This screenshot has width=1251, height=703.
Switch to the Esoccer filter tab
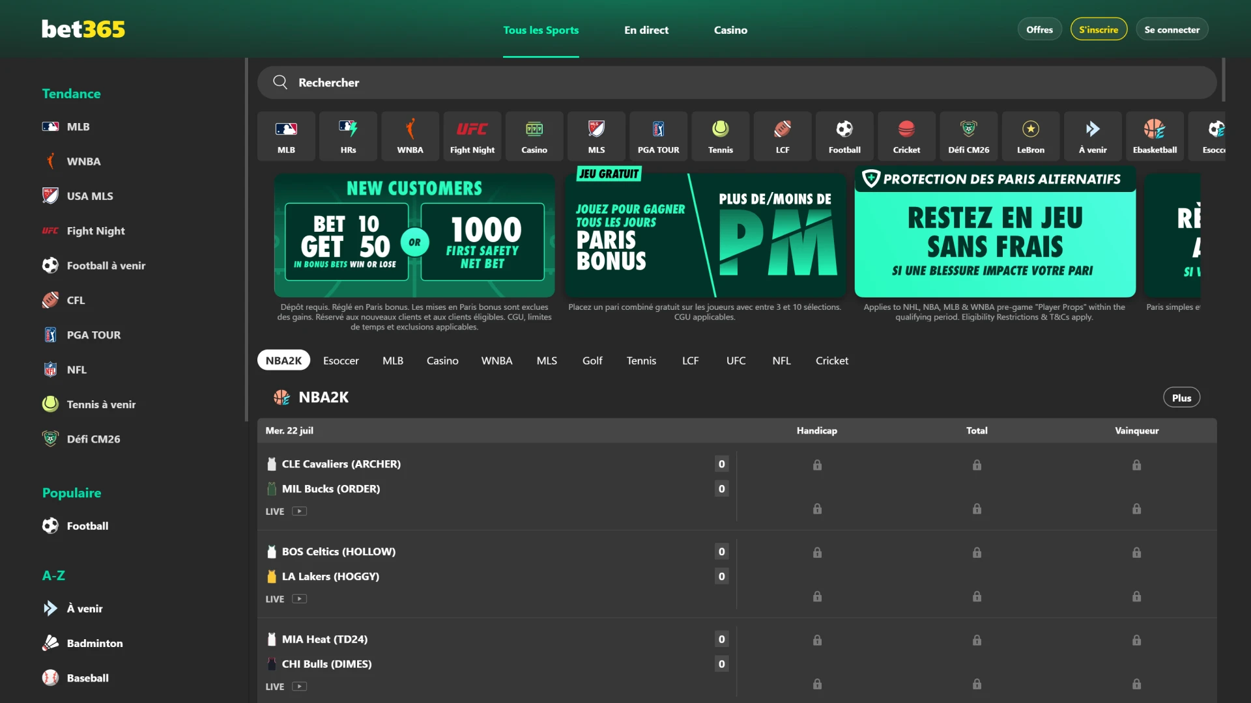tap(341, 361)
